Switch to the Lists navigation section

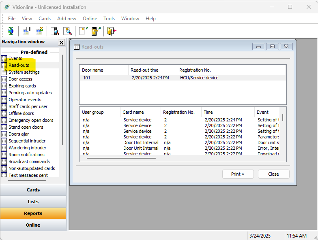coord(33,202)
